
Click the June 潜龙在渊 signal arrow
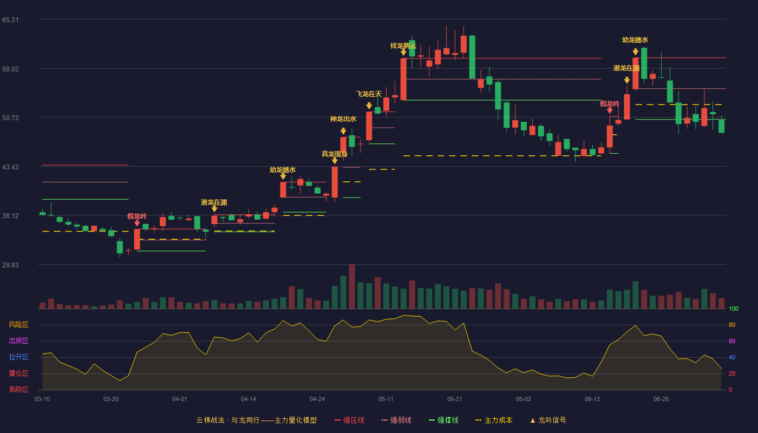point(627,81)
